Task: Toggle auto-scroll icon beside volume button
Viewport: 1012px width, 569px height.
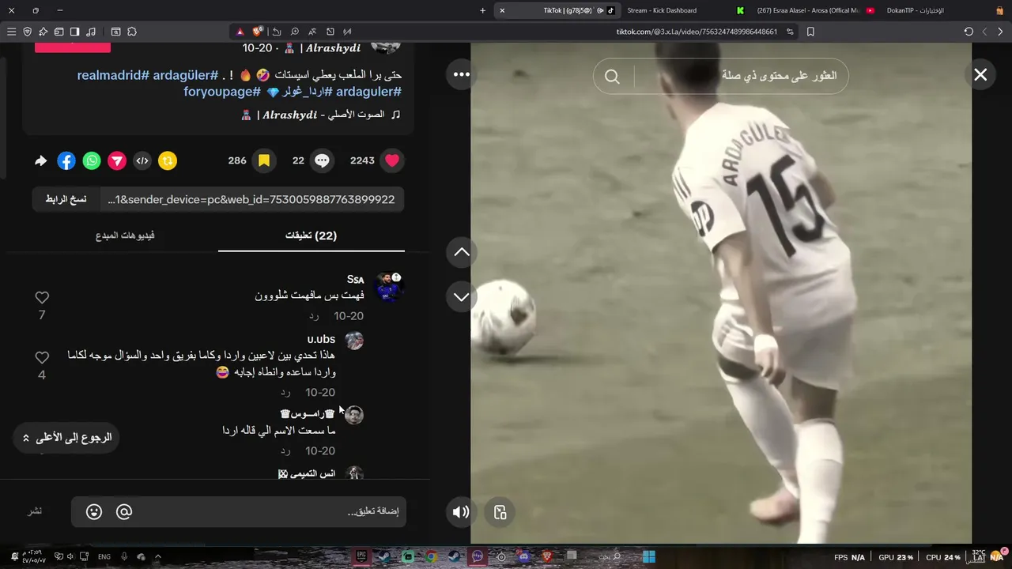Action: [x=500, y=512]
